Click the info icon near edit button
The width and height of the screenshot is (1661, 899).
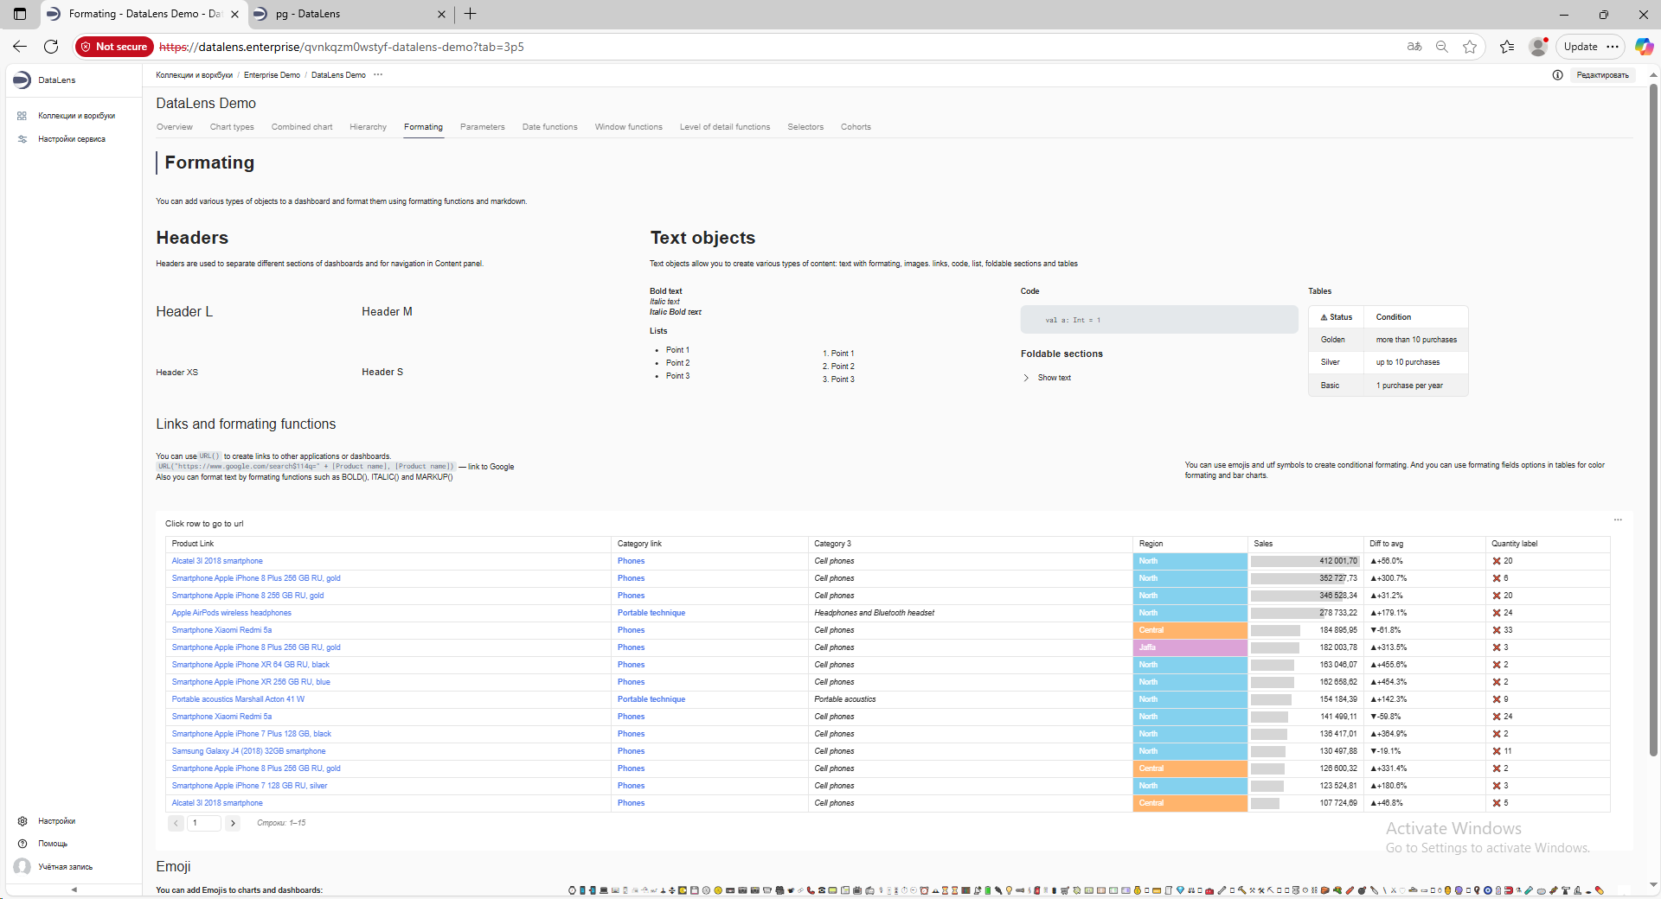point(1557,75)
